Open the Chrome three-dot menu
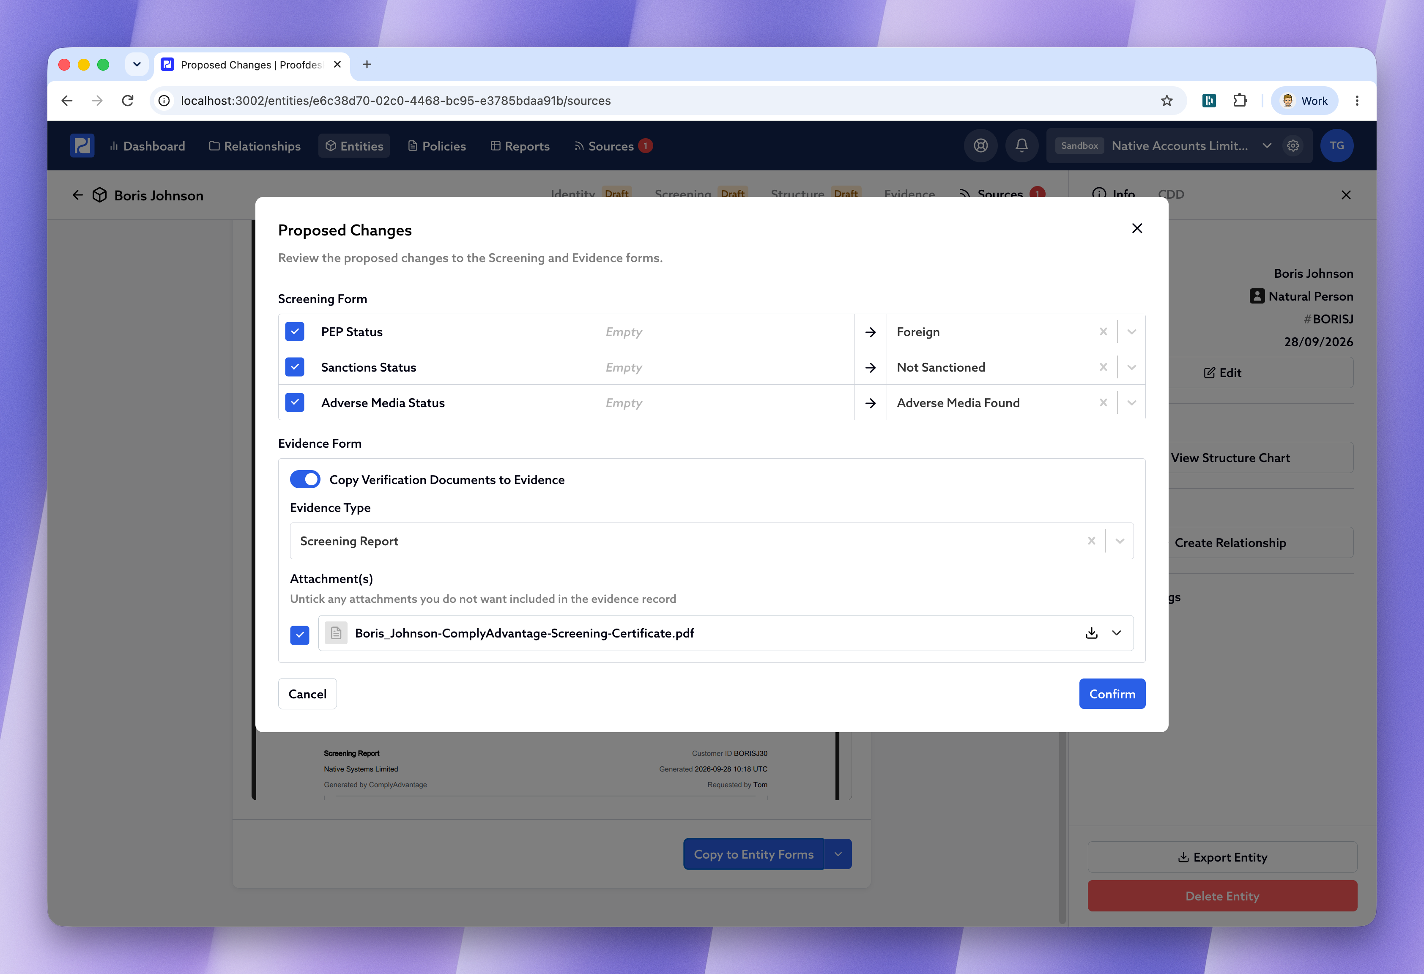This screenshot has width=1424, height=974. point(1357,101)
